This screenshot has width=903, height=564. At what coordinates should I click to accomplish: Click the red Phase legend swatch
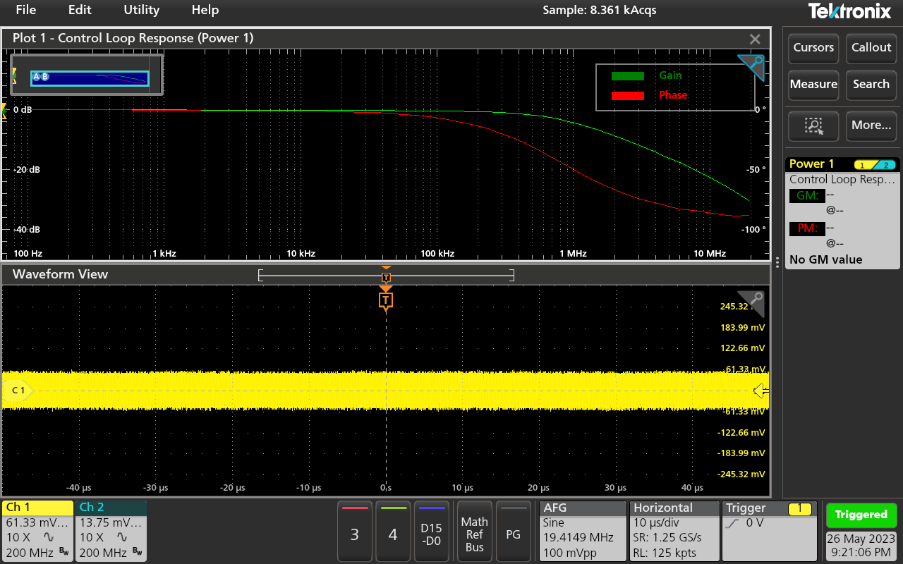point(627,95)
